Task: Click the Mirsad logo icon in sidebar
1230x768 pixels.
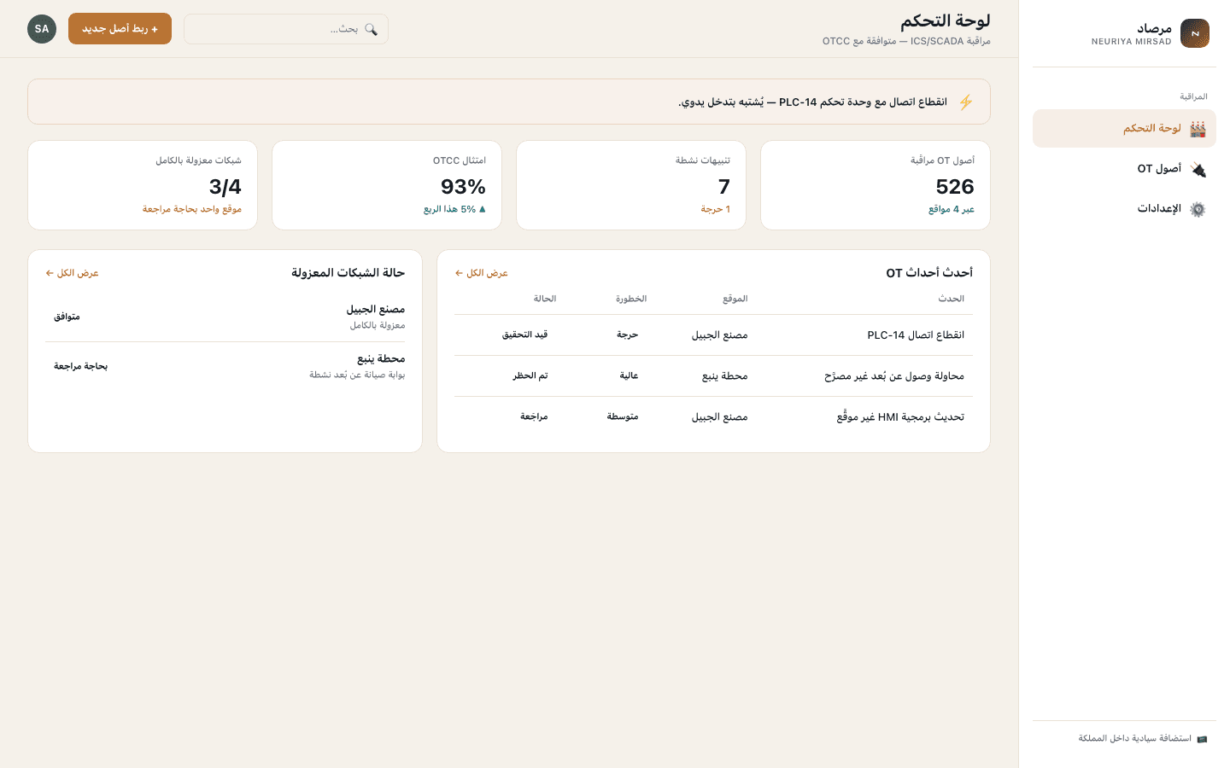Action: pyautogui.click(x=1194, y=33)
